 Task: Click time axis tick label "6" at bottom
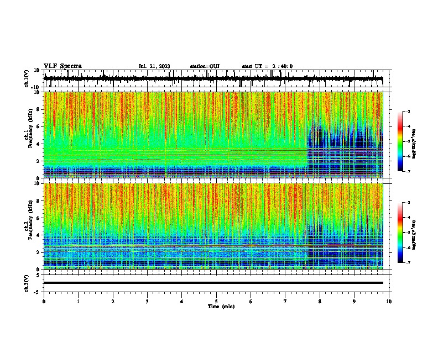coord(251,302)
